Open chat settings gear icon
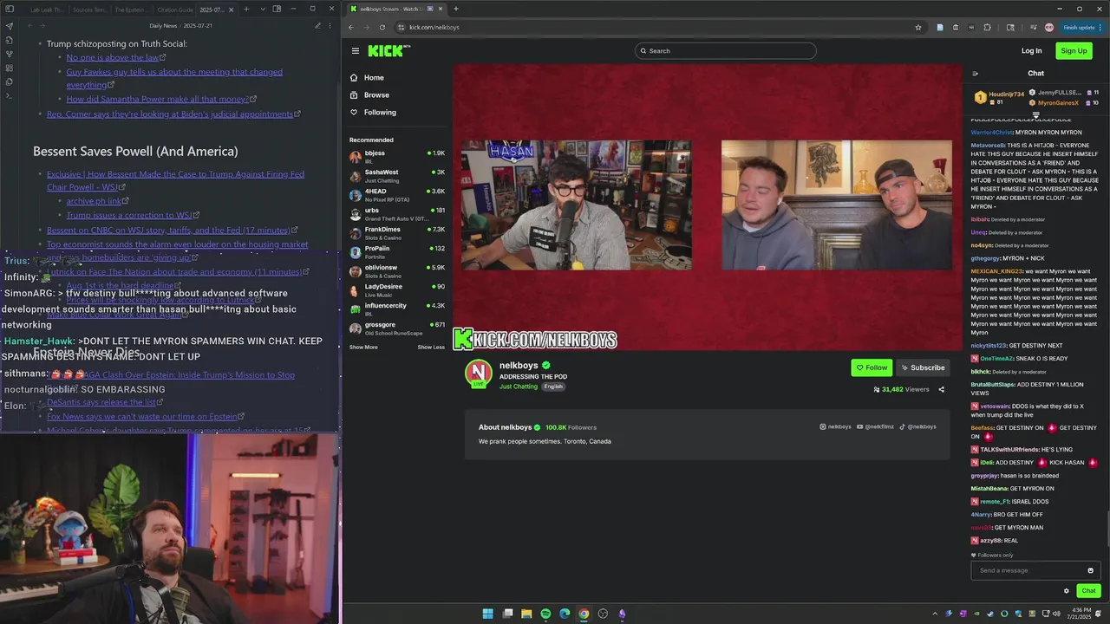 [x=1067, y=591]
